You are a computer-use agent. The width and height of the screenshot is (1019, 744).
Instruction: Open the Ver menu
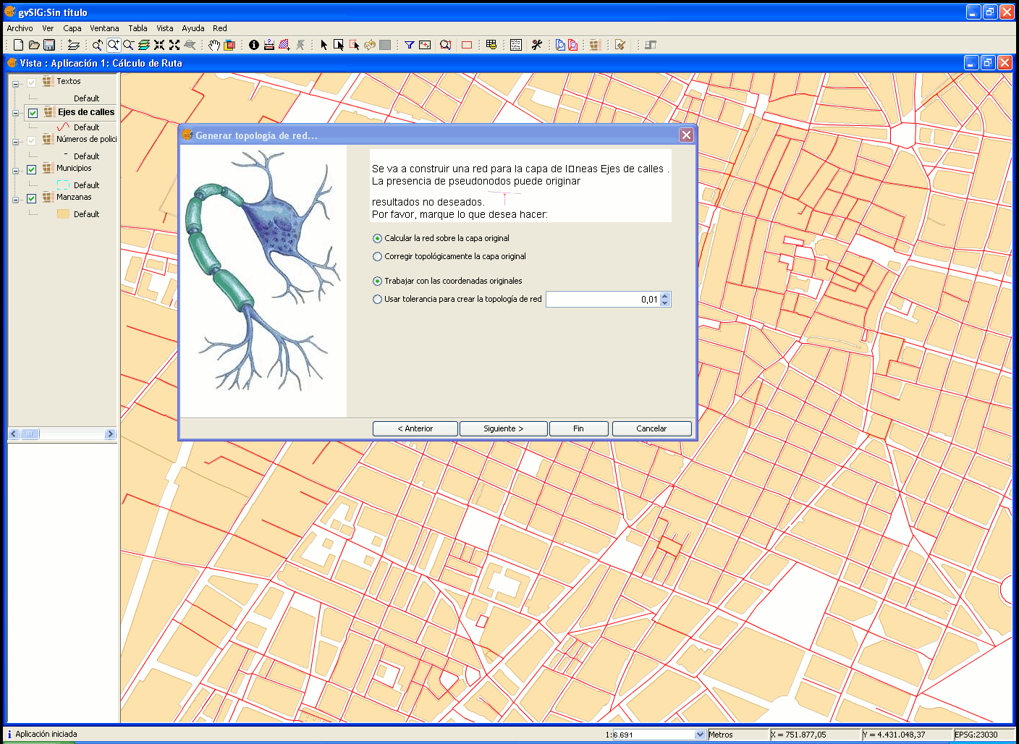pyautogui.click(x=48, y=28)
